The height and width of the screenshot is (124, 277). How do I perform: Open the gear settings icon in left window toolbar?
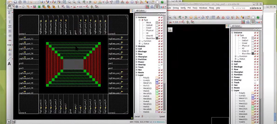20,2
